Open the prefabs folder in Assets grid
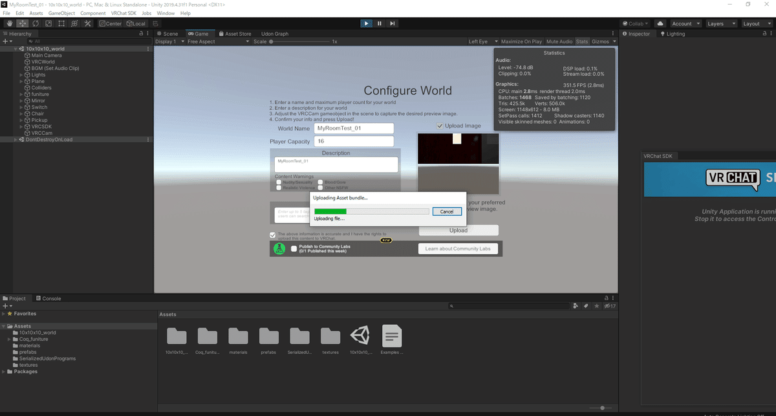Image resolution: width=776 pixels, height=416 pixels. coord(269,341)
